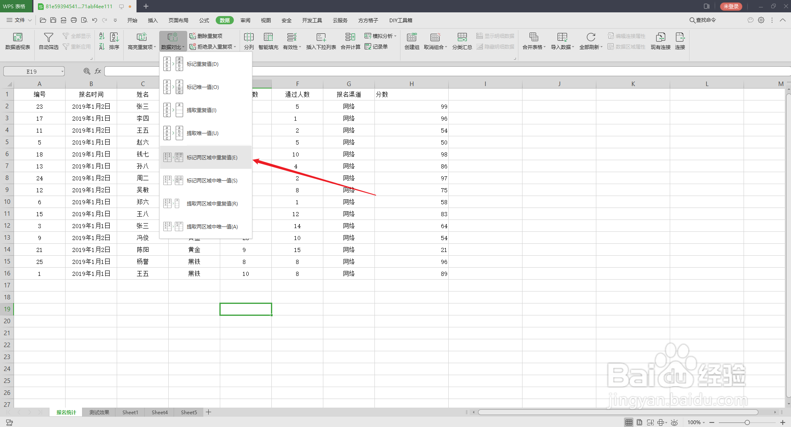The height and width of the screenshot is (427, 791).
Task: Open the custom Sort (排序) dialog
Action: 114,41
